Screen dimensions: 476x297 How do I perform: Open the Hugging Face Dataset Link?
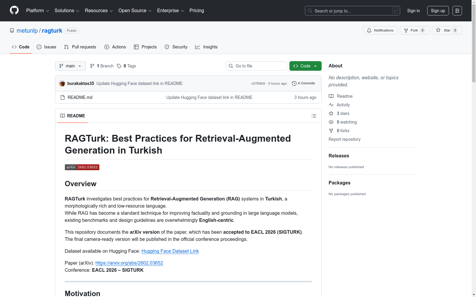[170, 251]
